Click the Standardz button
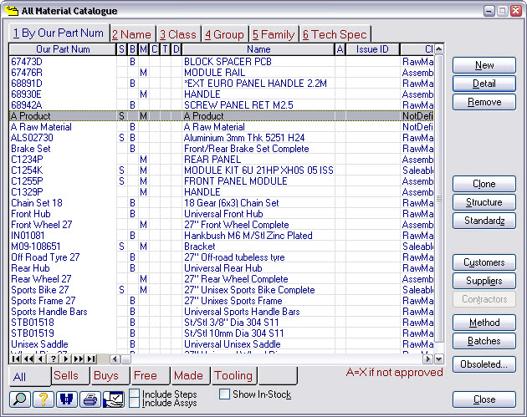 click(484, 221)
